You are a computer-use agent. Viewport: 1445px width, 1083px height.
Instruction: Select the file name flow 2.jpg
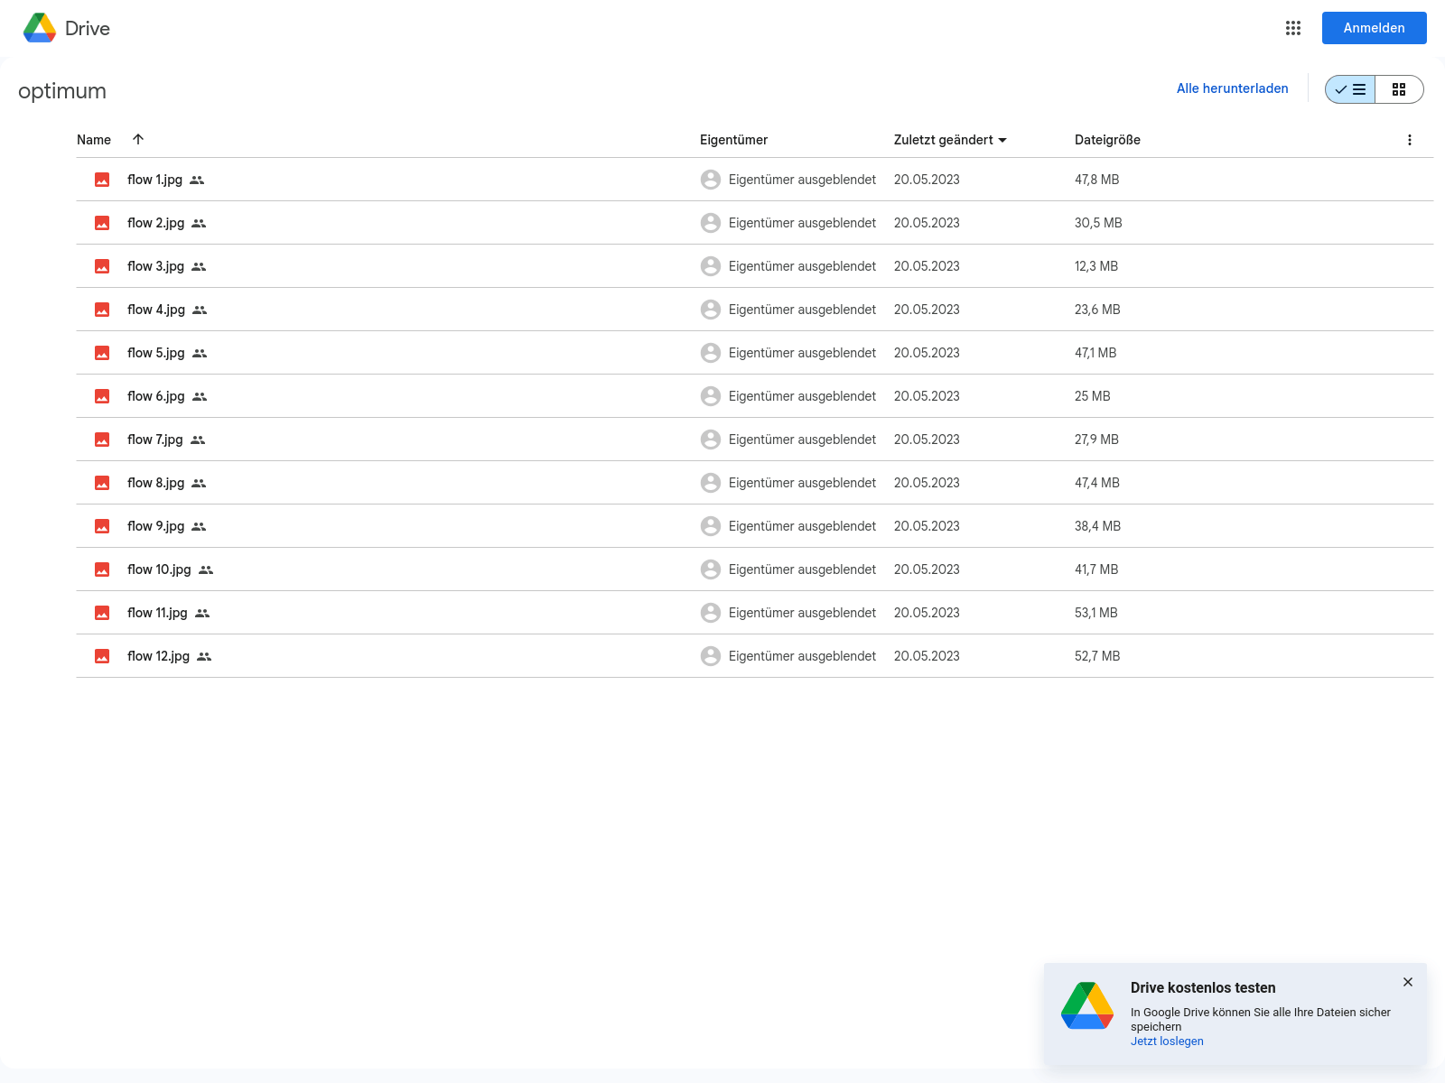tap(155, 223)
